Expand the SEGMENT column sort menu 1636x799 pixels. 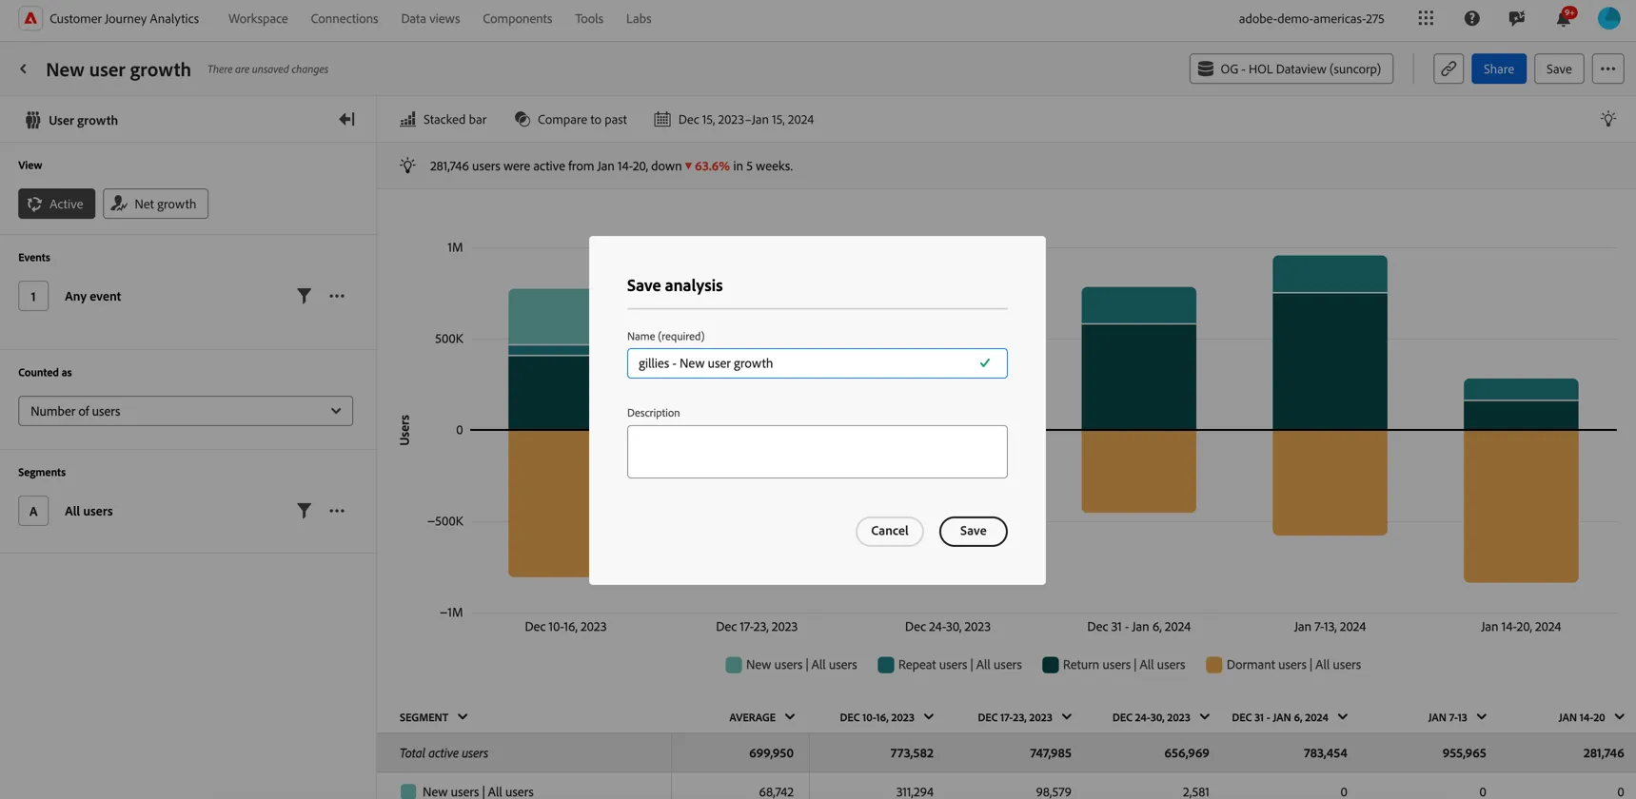point(463,717)
